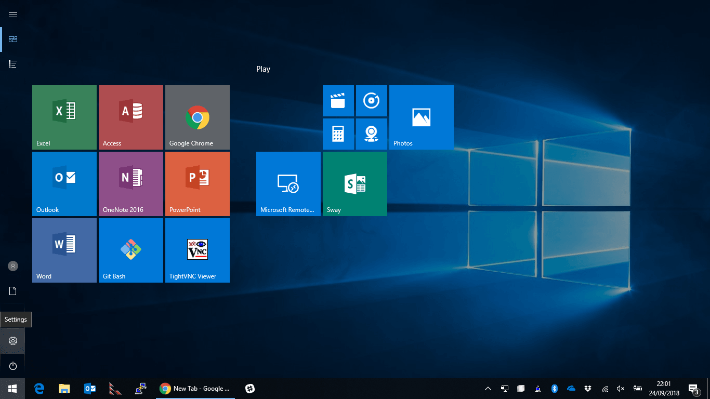This screenshot has height=399, width=710.
Task: Open the Maps webcam-pin tile
Action: [372, 134]
